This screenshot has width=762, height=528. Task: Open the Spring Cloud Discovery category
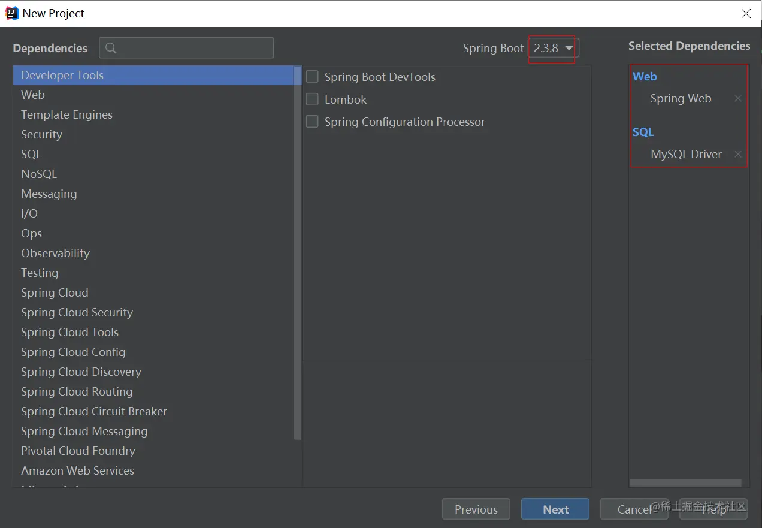[x=153, y=372]
